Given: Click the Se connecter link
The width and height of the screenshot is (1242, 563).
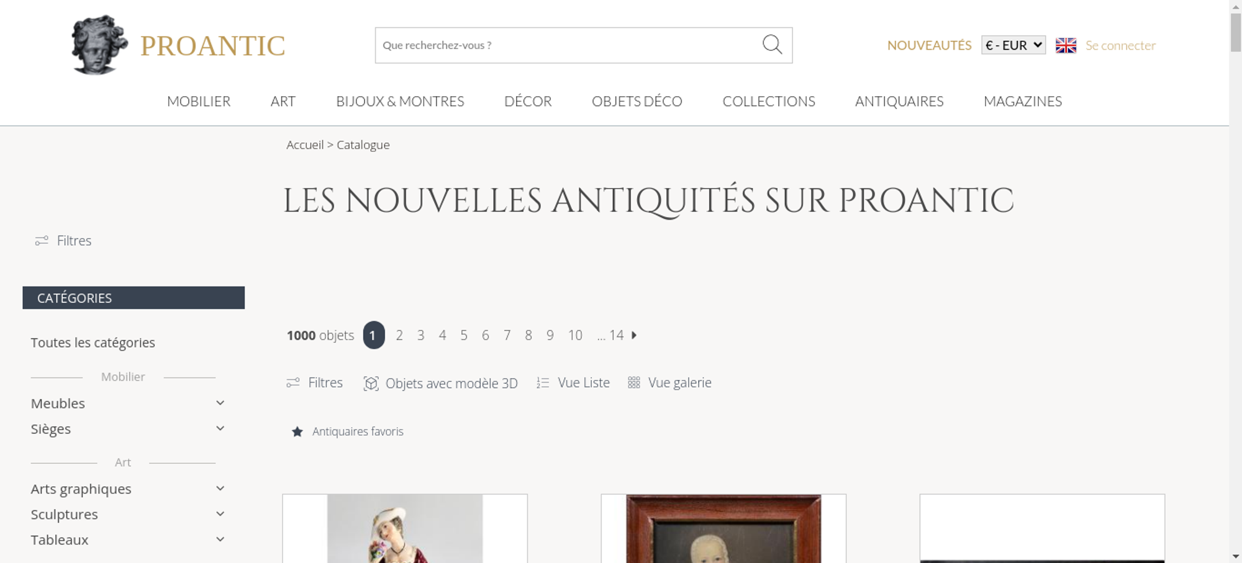Looking at the screenshot, I should pyautogui.click(x=1120, y=45).
